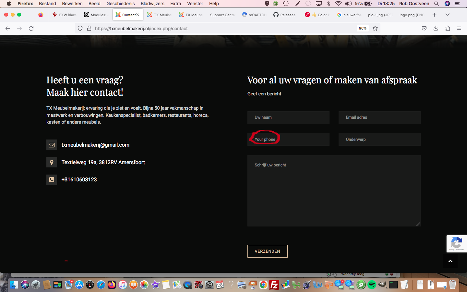
Task: Open the Venster menu
Action: point(195,4)
